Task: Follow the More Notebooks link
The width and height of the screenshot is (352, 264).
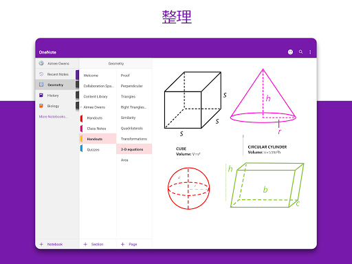Action: point(54,117)
